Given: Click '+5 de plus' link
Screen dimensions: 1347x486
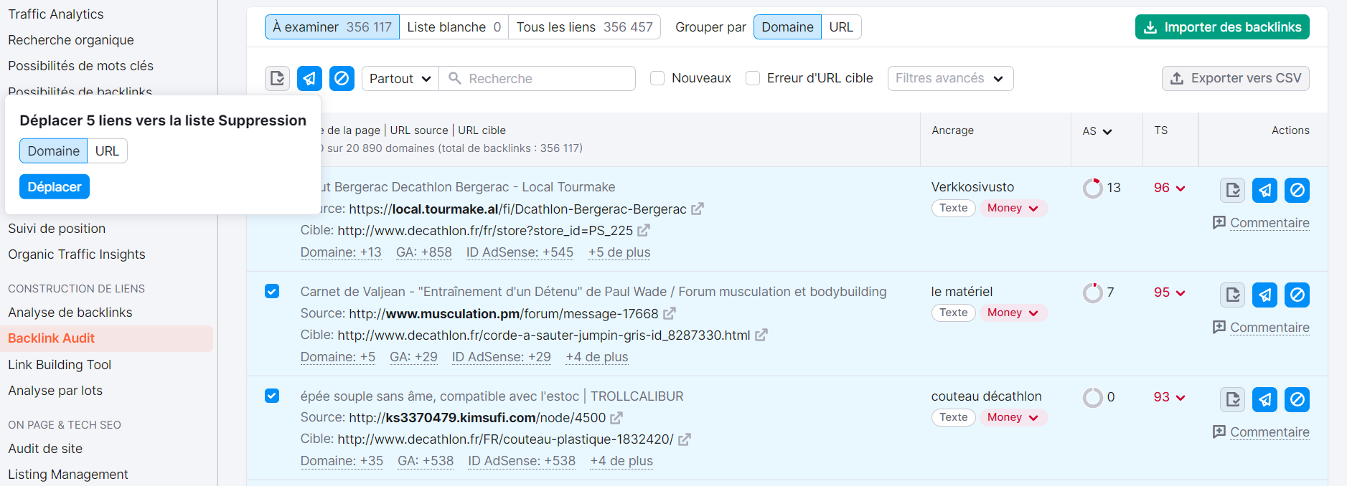Looking at the screenshot, I should pyautogui.click(x=619, y=252).
